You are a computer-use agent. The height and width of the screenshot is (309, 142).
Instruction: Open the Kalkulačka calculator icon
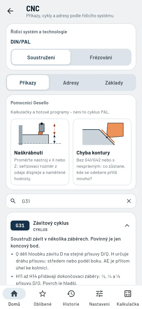click(128, 294)
